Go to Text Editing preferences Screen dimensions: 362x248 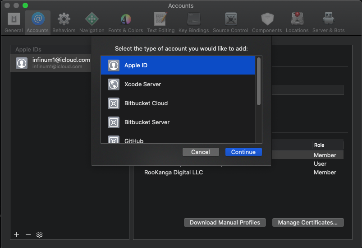(160, 23)
